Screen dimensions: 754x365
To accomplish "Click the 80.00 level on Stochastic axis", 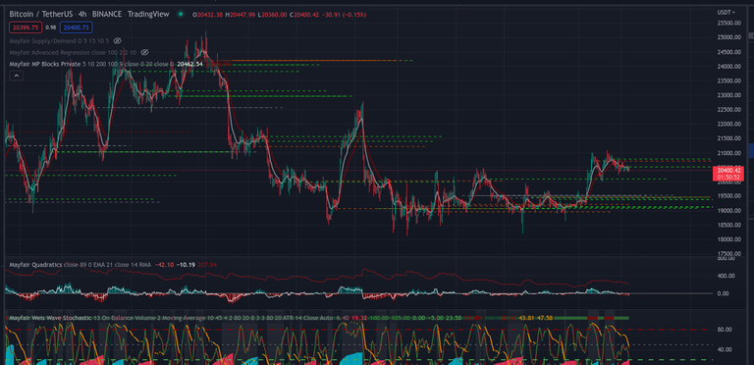I will coord(725,330).
